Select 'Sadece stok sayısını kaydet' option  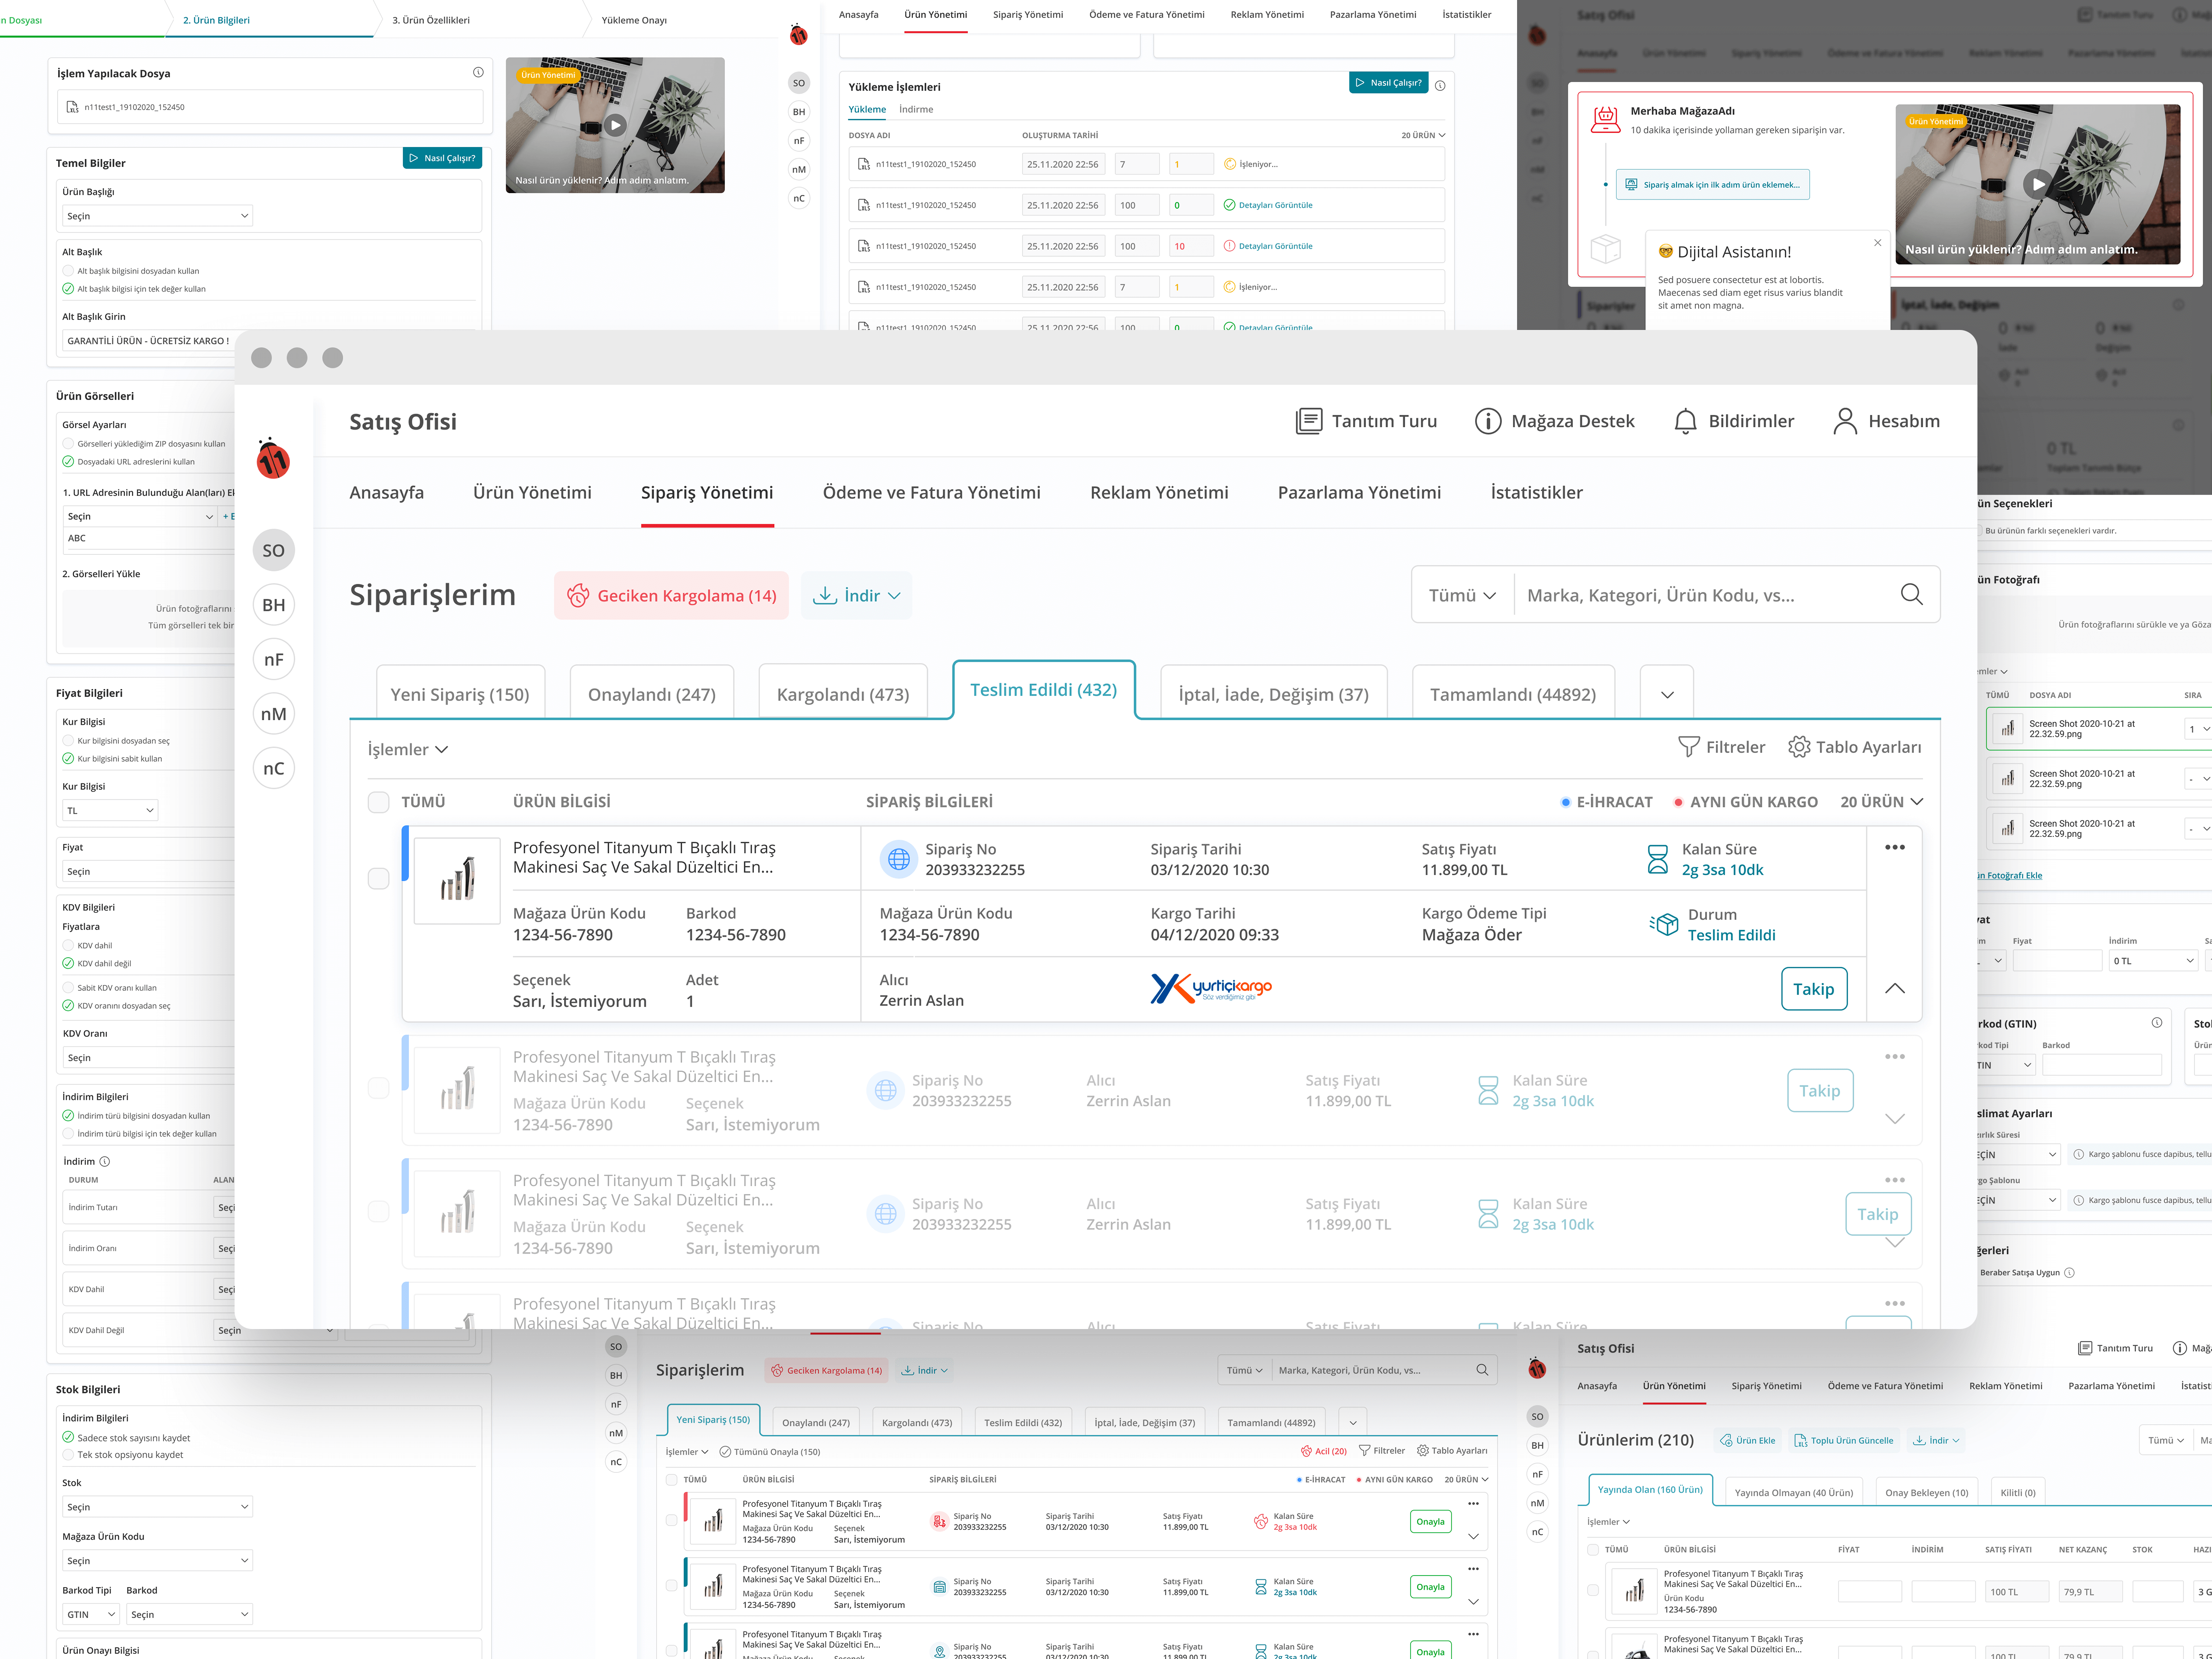68,1437
